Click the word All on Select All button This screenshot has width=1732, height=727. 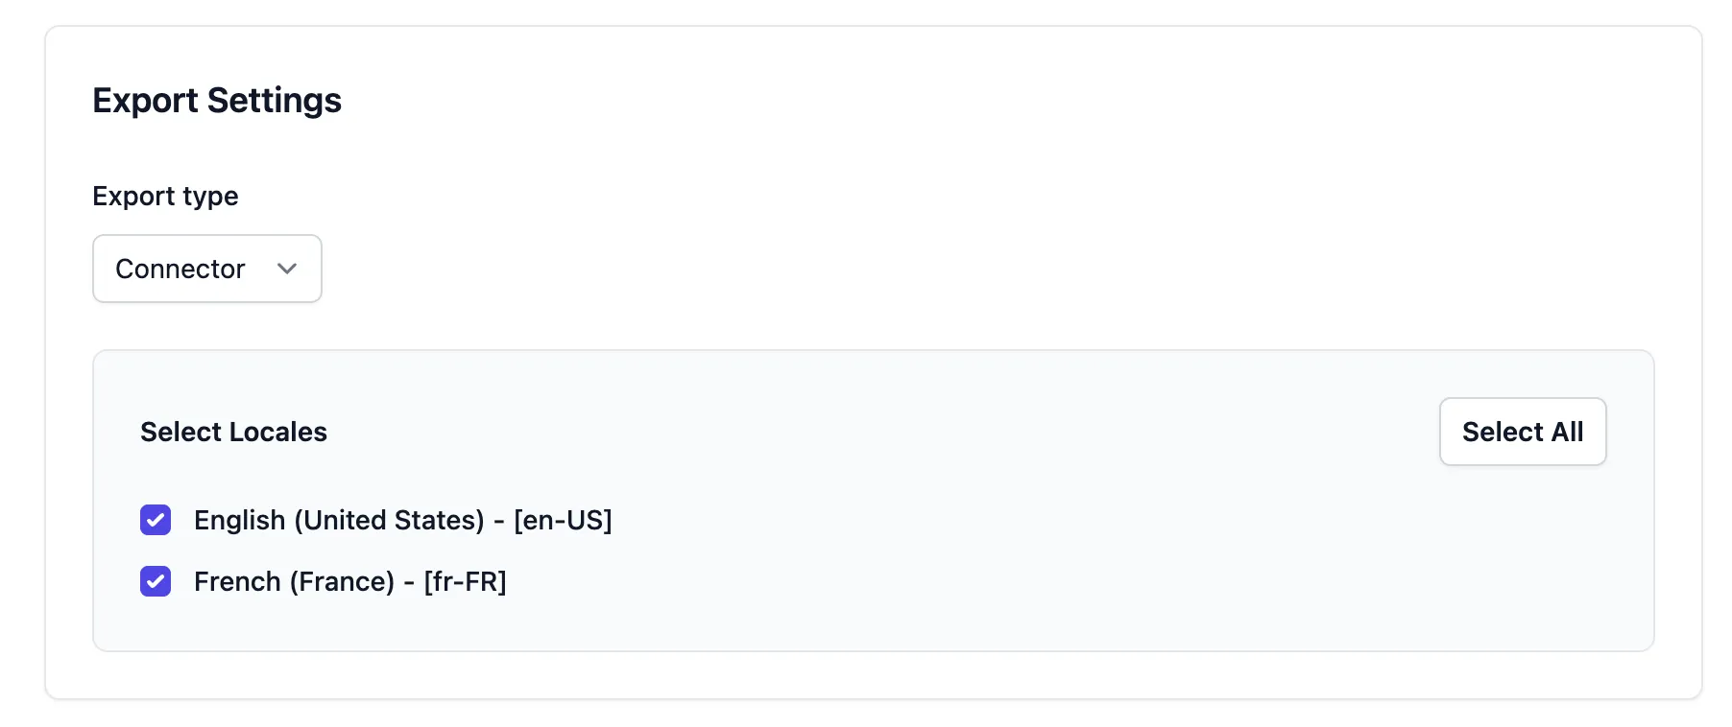pos(1567,432)
